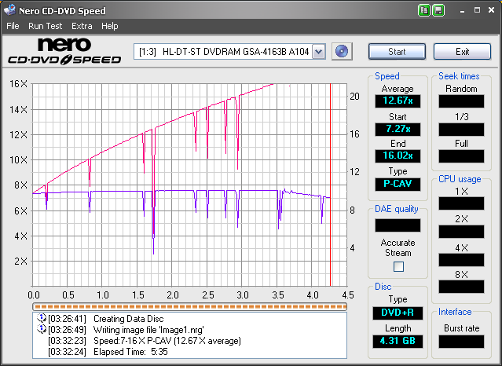502x366 pixels.
Task: Click the Full seek time field
Action: [x=461, y=156]
